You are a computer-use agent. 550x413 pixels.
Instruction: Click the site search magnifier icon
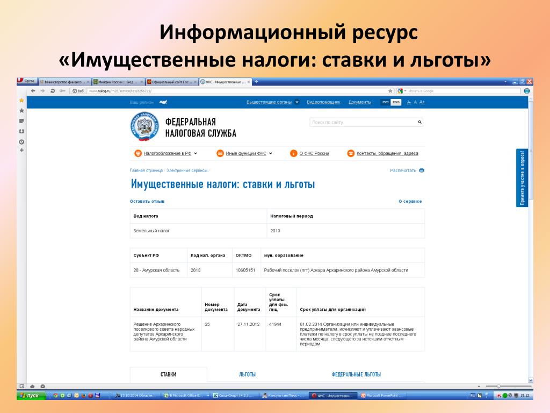[x=419, y=122]
